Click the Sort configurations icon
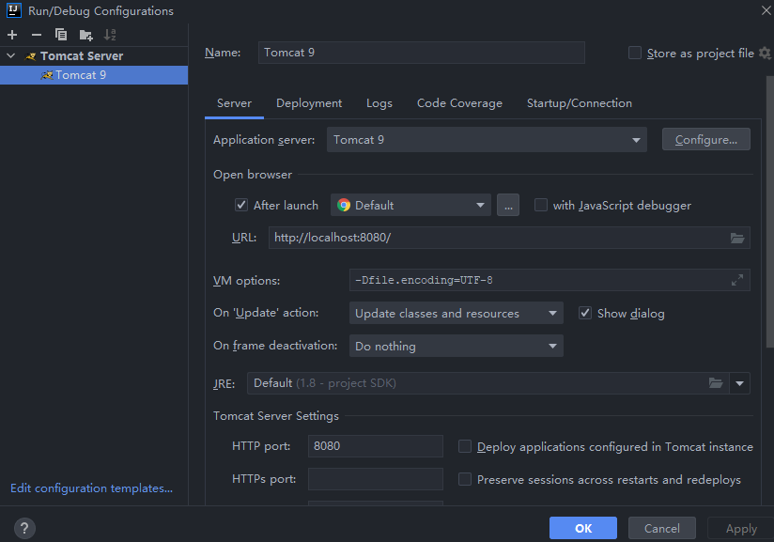 [110, 35]
